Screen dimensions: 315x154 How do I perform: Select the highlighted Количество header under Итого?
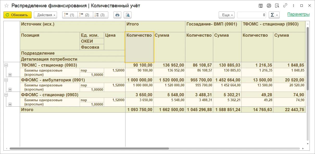point(140,47)
